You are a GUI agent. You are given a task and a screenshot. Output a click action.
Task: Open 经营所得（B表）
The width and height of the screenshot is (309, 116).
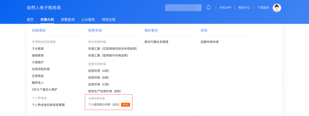coord(99,78)
